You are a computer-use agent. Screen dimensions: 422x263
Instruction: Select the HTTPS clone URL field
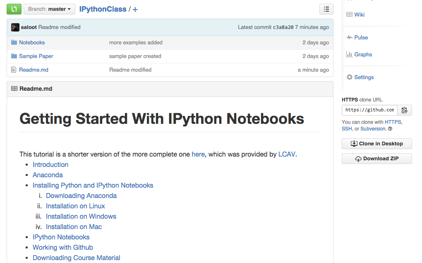tap(369, 110)
